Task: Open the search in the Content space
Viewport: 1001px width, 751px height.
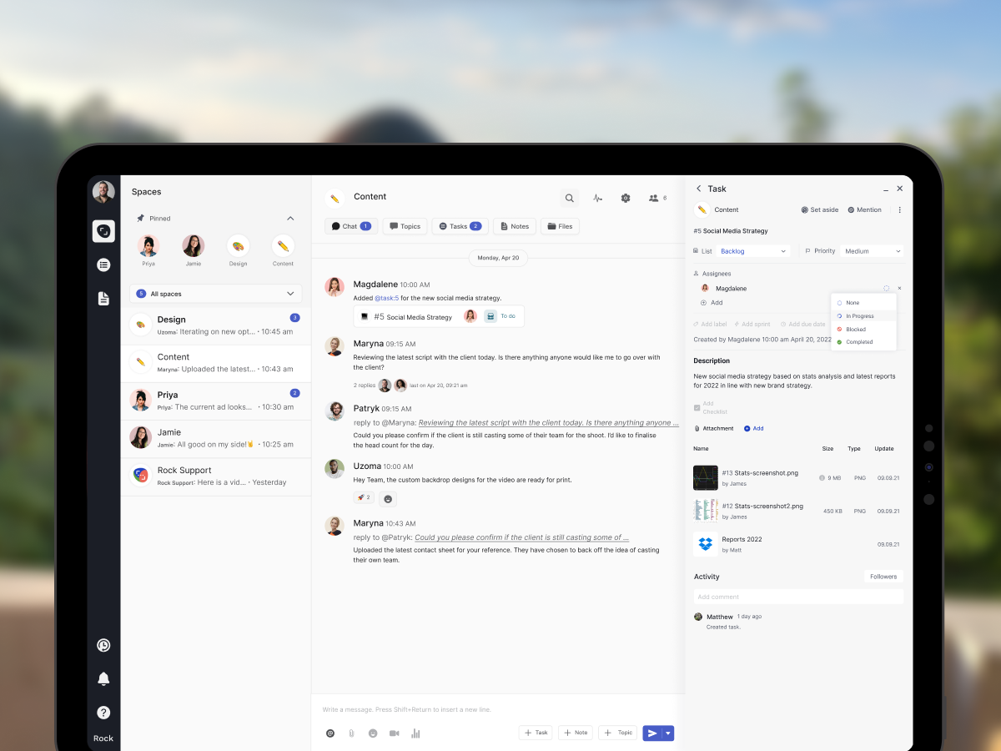Action: pyautogui.click(x=569, y=198)
